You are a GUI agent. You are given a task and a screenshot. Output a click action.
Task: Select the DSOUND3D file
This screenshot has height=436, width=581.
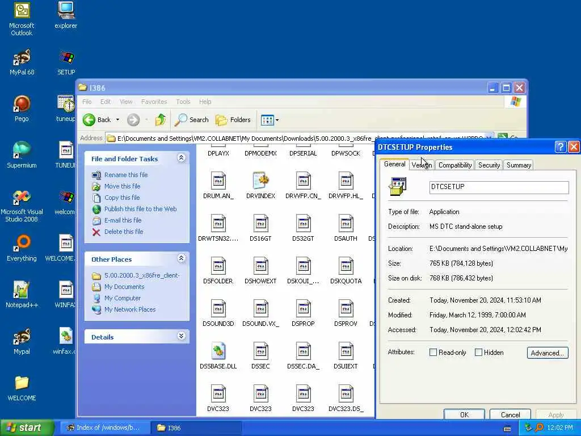[218, 313]
